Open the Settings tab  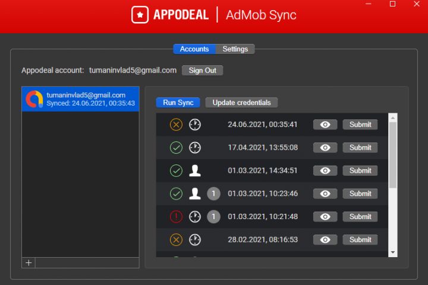click(235, 49)
